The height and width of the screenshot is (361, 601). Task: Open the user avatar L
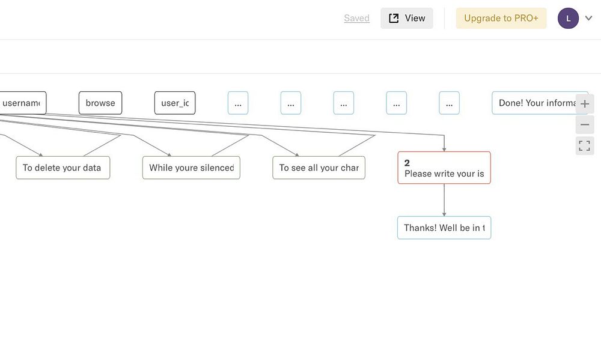568,18
